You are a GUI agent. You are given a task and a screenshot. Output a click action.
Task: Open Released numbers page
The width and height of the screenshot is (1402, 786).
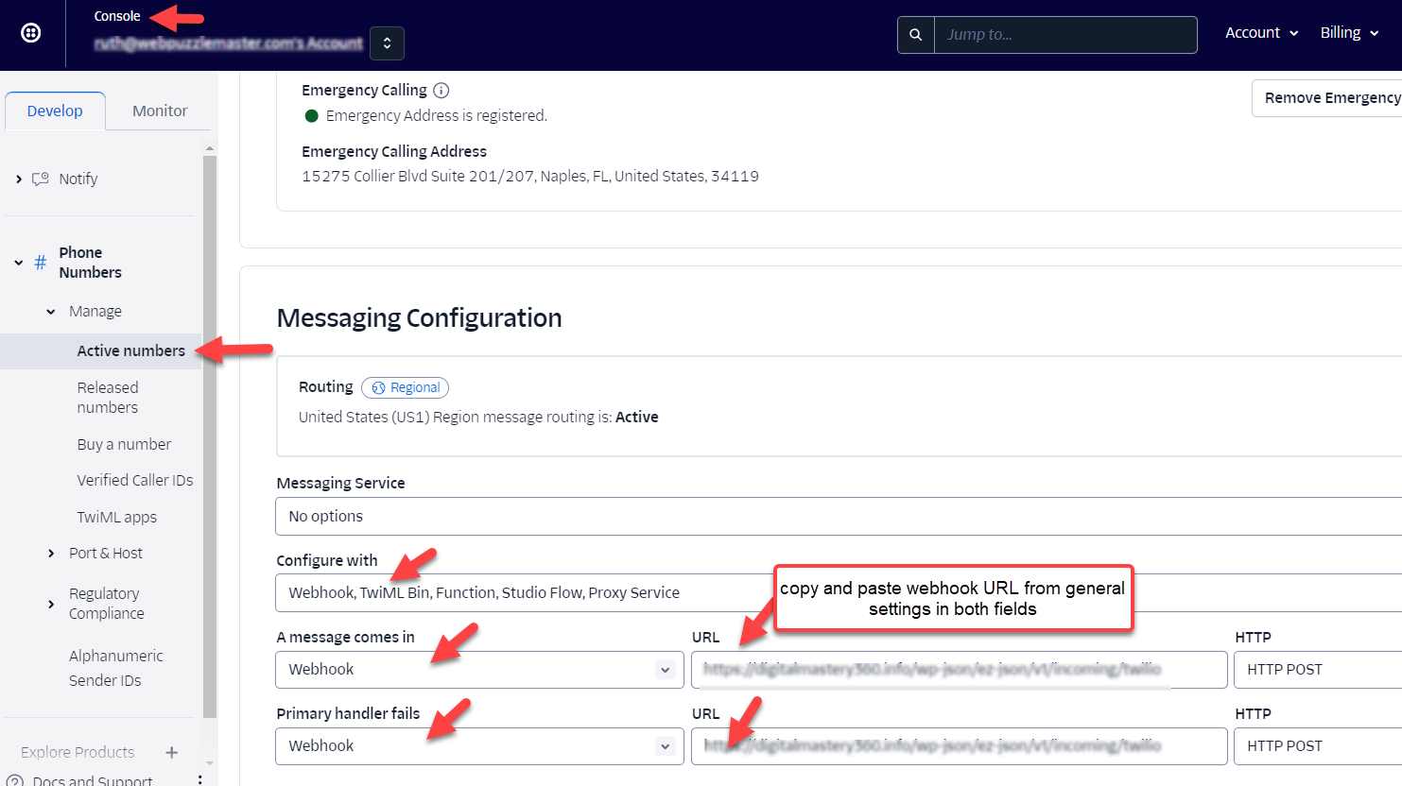click(x=108, y=398)
